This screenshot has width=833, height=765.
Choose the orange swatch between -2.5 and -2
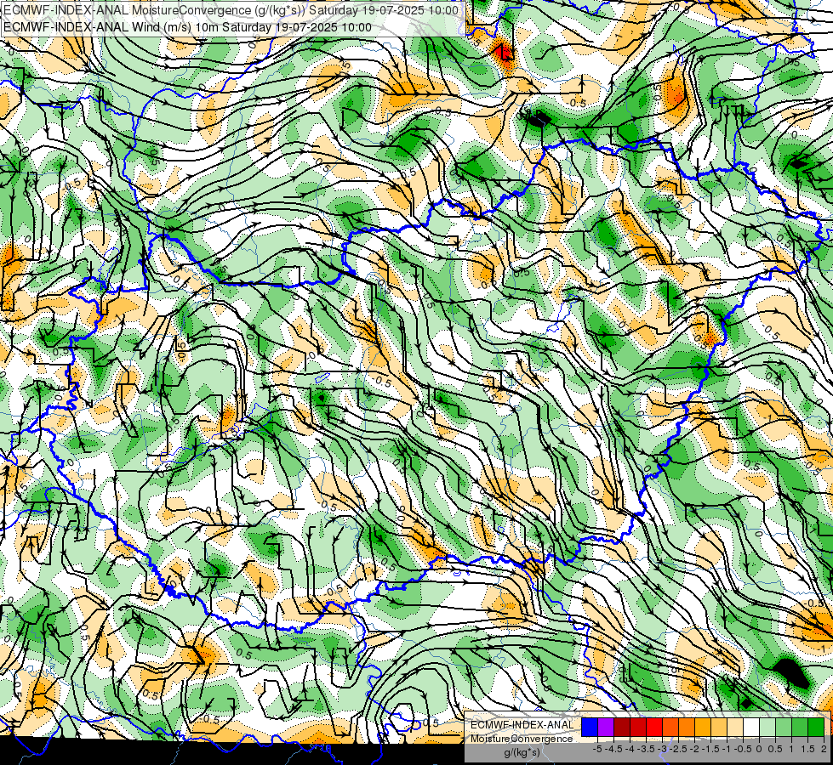pos(687,728)
